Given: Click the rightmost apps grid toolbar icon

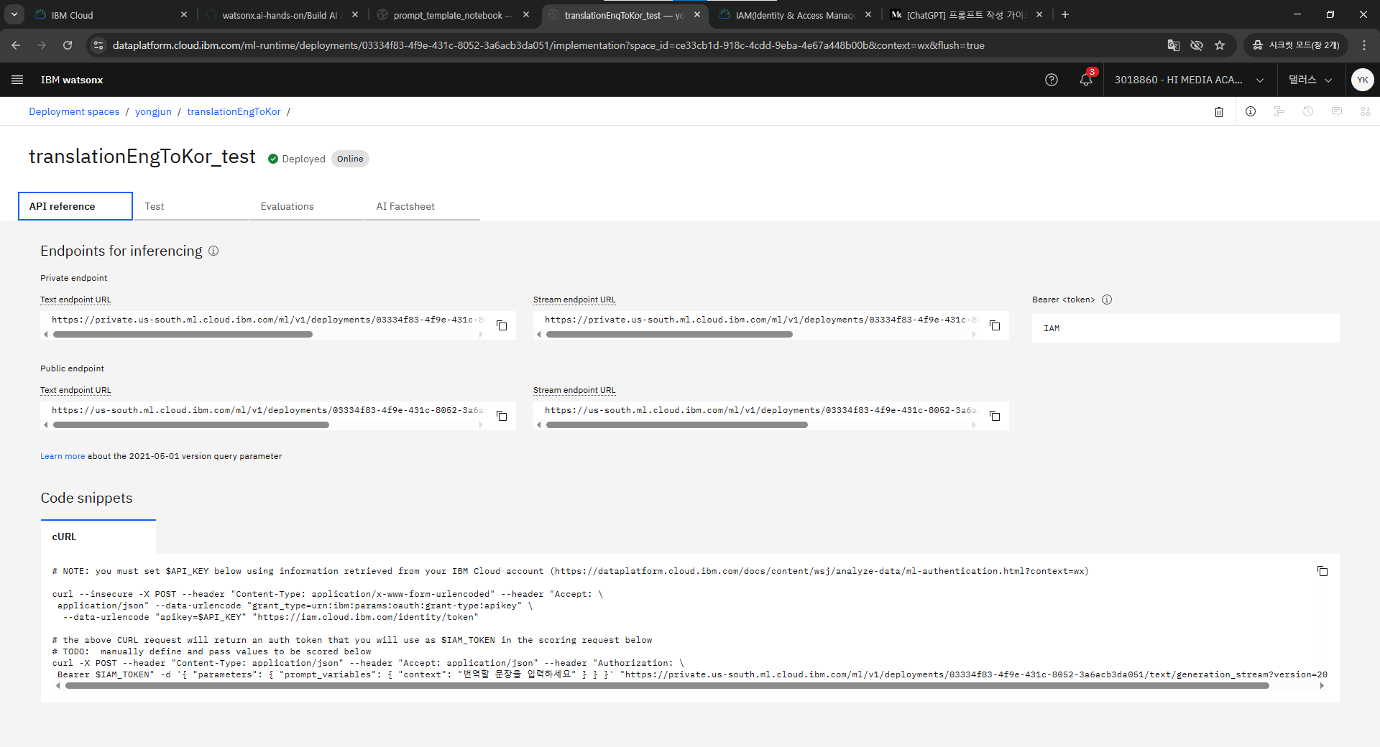Looking at the screenshot, I should [1366, 111].
